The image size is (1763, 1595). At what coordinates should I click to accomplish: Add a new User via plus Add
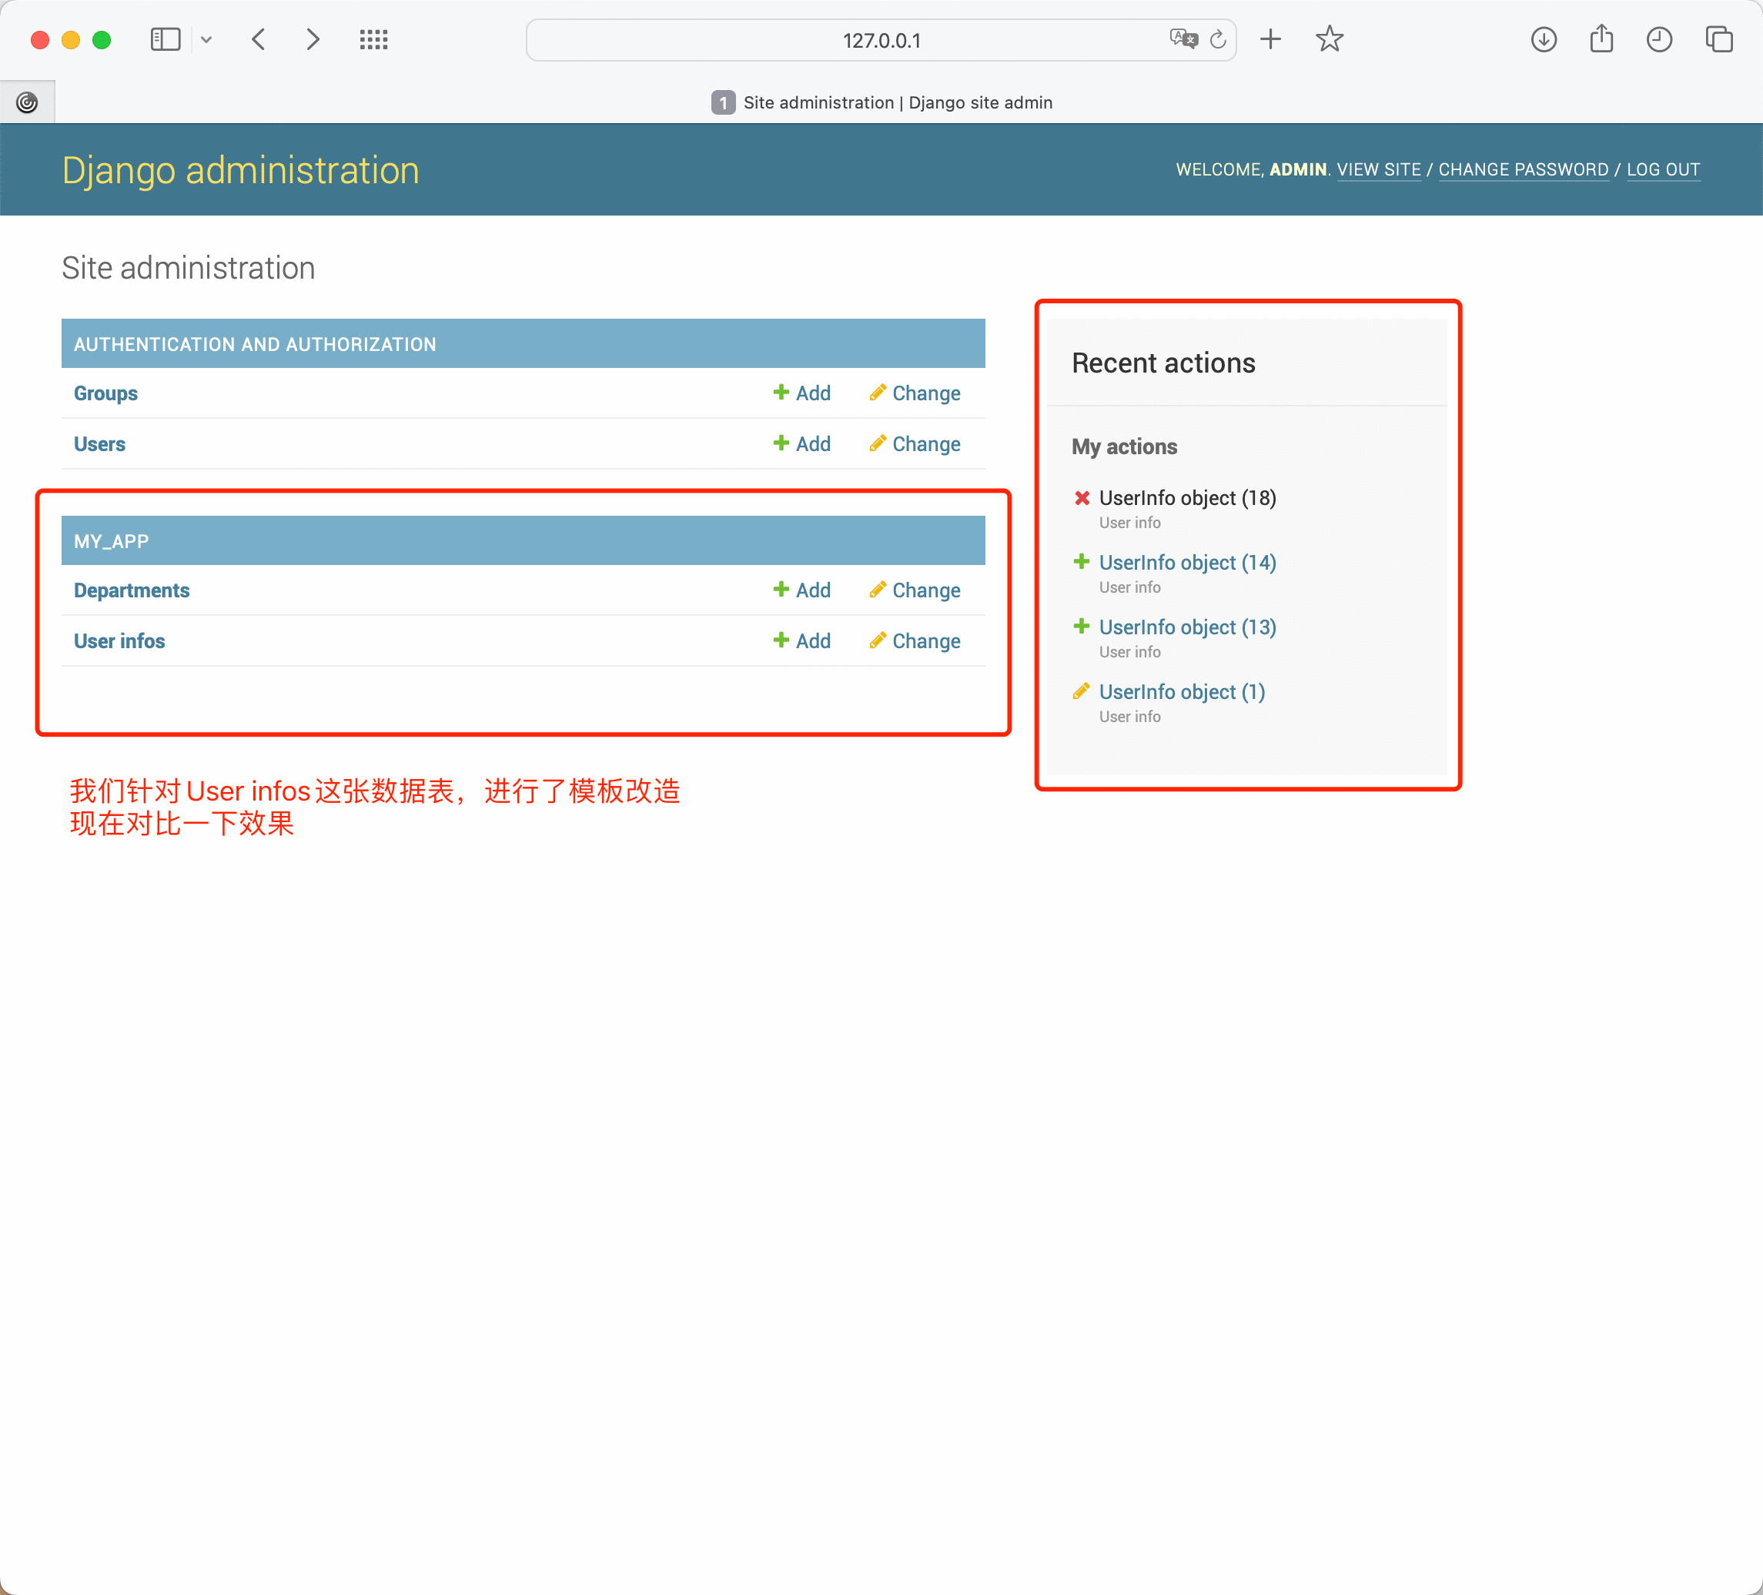click(802, 444)
